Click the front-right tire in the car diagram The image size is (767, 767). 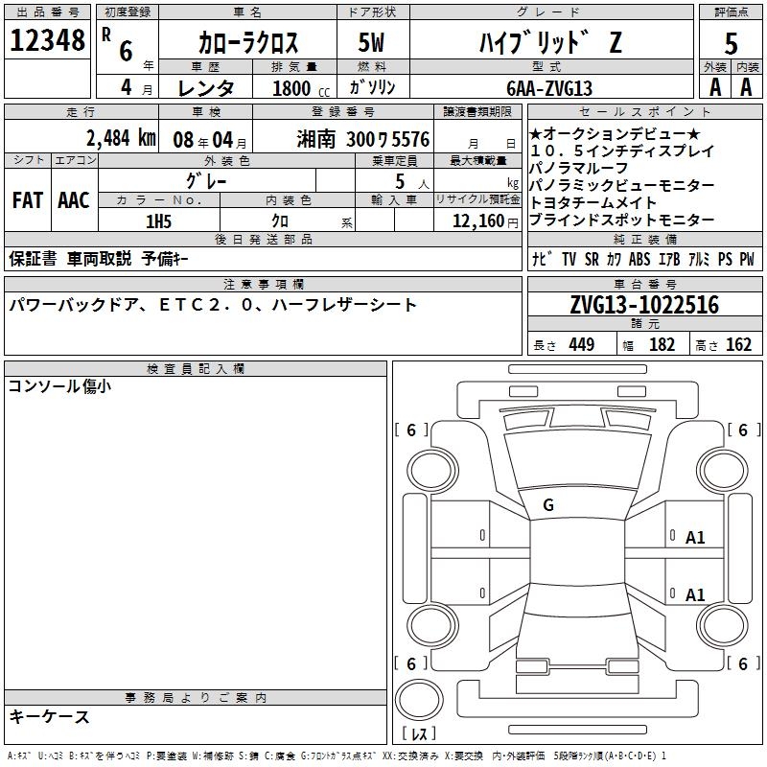coord(722,472)
